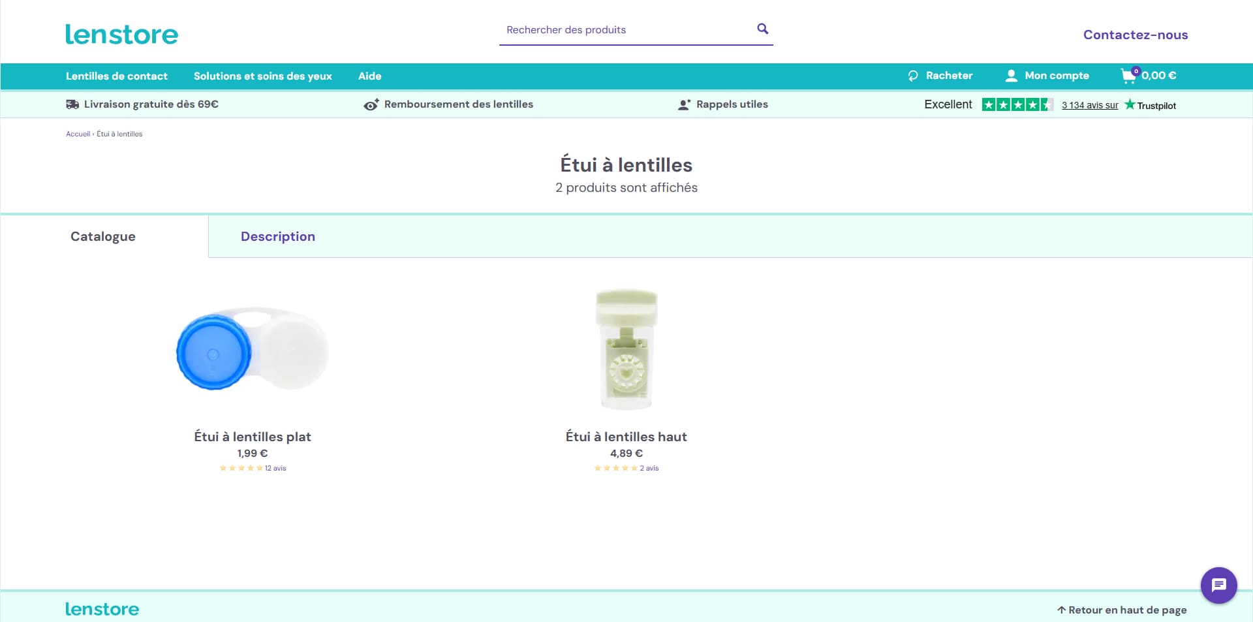Open the Aide menu

pyautogui.click(x=369, y=76)
